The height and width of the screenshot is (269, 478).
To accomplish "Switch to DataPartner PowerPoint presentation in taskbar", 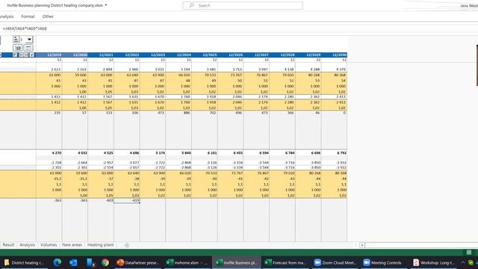I will (x=137, y=262).
